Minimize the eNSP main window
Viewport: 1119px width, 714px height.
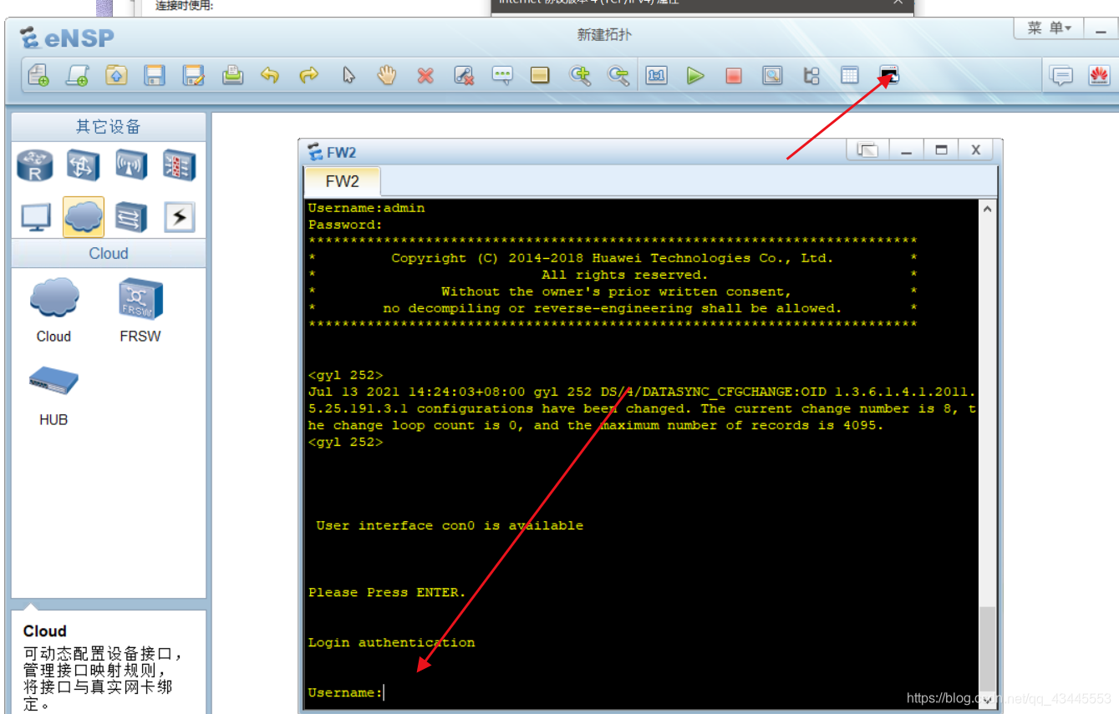[x=1102, y=28]
